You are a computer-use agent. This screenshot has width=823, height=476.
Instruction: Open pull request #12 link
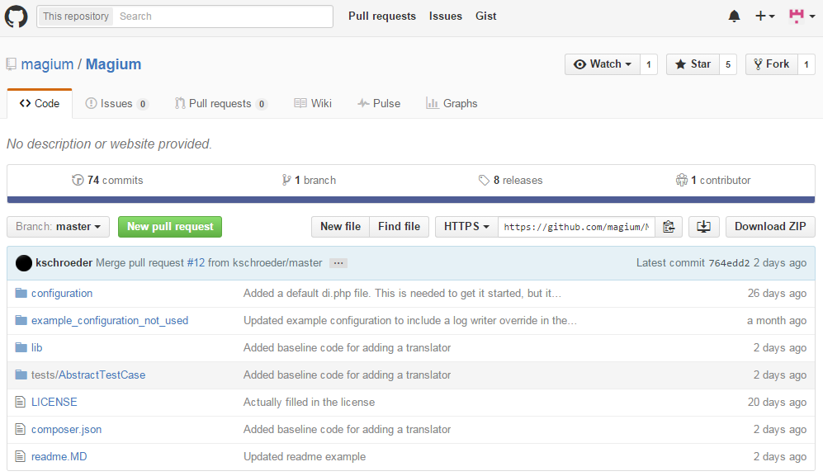tap(196, 263)
